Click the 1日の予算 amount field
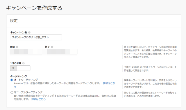The image size is (186, 110). coord(23,68)
